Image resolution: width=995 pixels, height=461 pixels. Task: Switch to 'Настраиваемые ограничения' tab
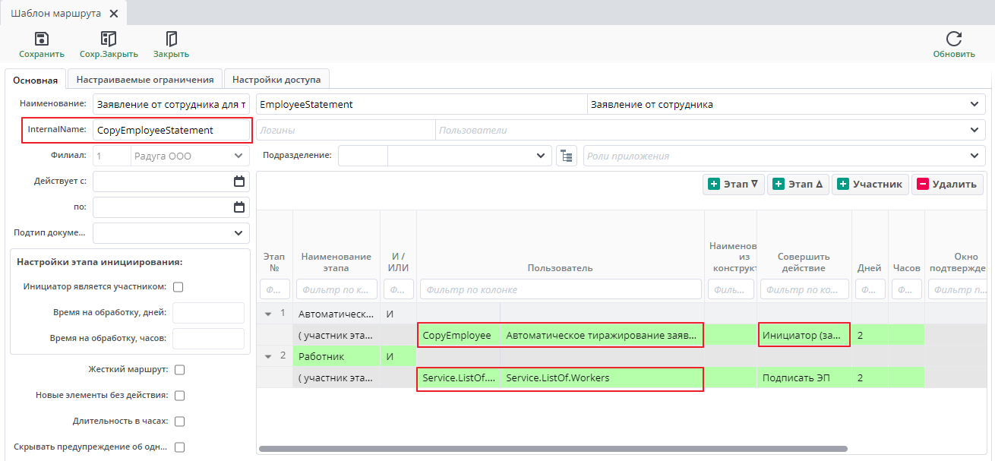[x=144, y=79]
